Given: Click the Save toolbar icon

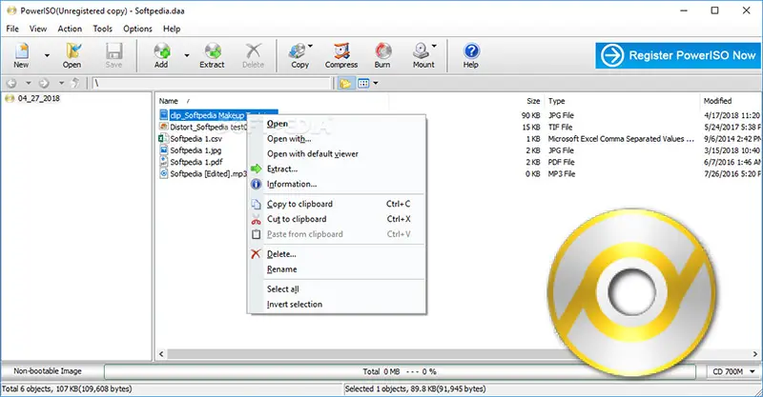Looking at the screenshot, I should coord(113,55).
